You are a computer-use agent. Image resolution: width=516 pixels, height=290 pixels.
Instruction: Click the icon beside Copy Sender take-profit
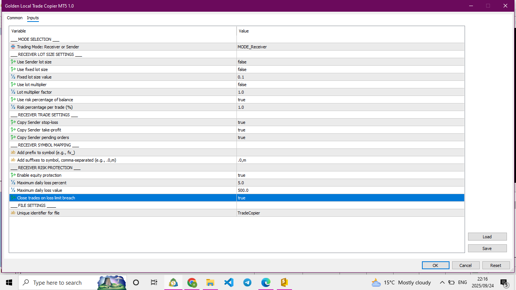click(x=13, y=130)
